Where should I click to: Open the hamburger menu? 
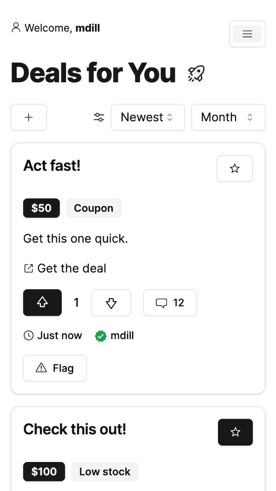[x=247, y=34]
